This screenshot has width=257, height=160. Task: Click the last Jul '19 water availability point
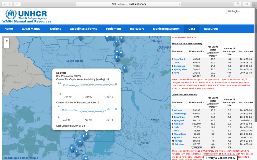click(116, 84)
